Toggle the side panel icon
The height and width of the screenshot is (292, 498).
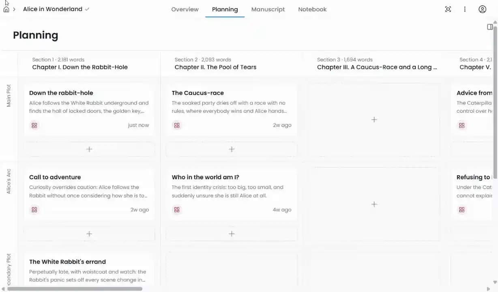tap(490, 27)
